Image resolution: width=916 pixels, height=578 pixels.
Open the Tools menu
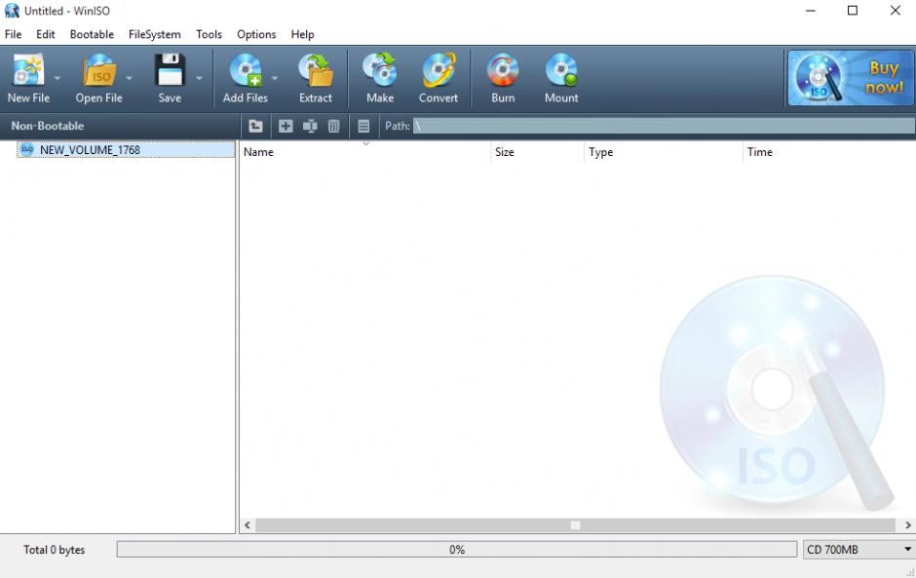pyautogui.click(x=209, y=34)
